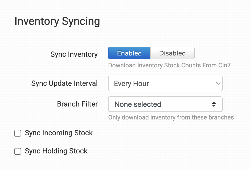Open the Sync Update Interval dropdown
251x170 pixels.
[165, 83]
